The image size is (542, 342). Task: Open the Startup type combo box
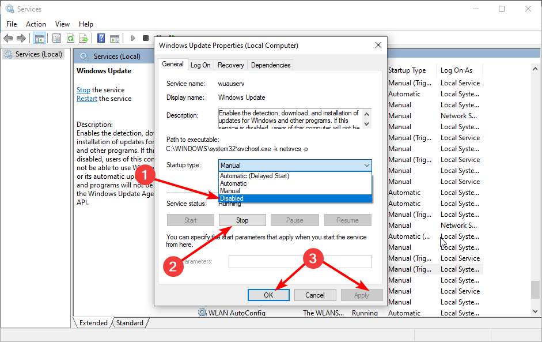[295, 166]
